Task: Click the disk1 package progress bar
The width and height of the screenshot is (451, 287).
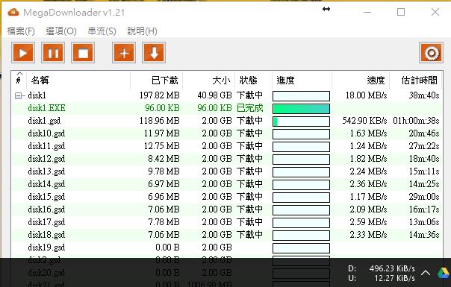Action: tap(301, 96)
